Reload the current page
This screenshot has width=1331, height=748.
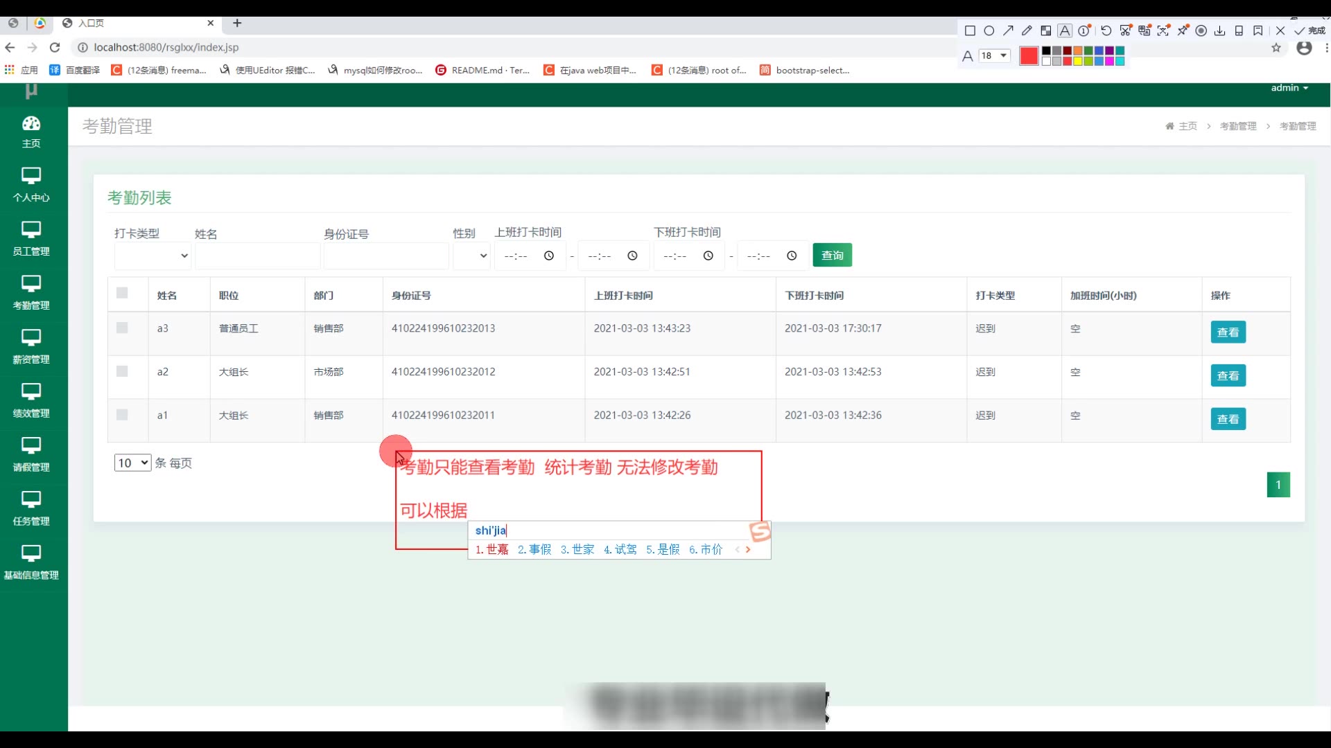55,47
